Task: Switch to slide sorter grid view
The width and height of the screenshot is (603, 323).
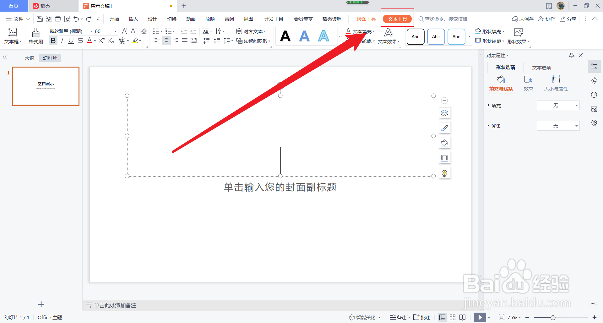Action: coord(453,317)
